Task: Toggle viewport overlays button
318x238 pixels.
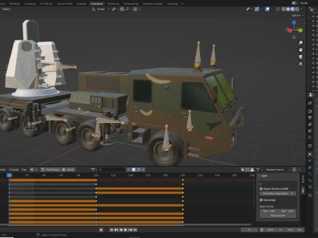Action: [x=267, y=9]
